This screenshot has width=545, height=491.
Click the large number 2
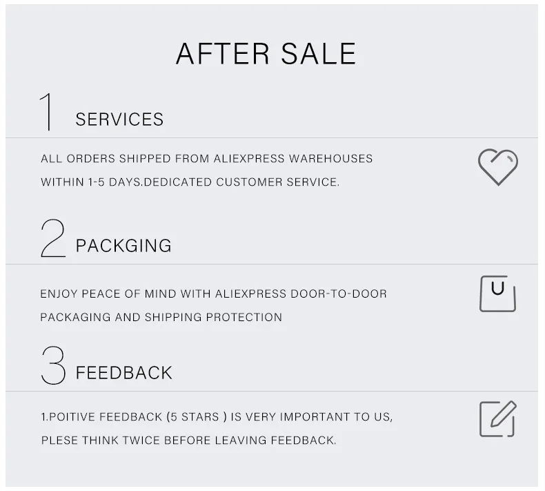52,238
